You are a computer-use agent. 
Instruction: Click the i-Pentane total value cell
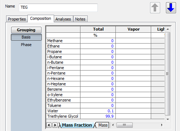tap(98, 68)
